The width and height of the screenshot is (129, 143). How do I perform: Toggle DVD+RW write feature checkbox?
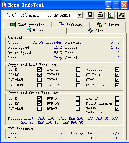click(x=117, y=98)
